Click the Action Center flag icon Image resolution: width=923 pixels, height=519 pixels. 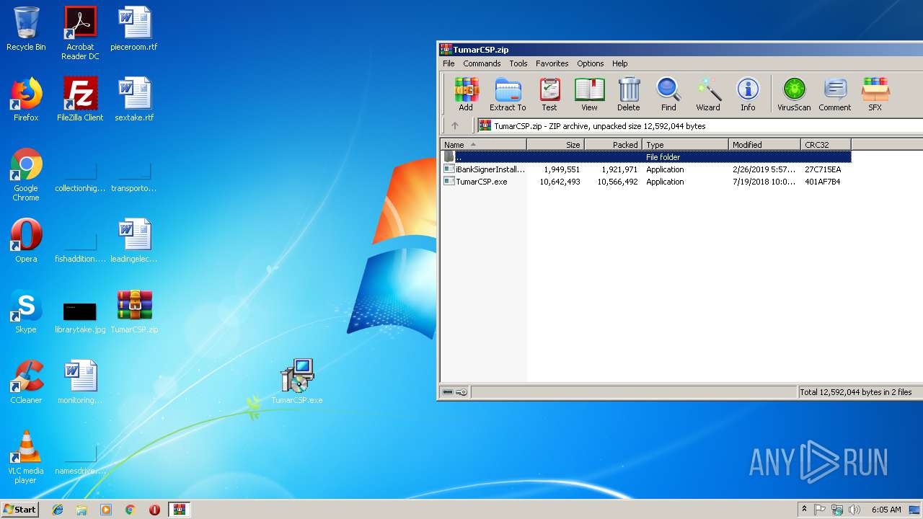coord(820,510)
